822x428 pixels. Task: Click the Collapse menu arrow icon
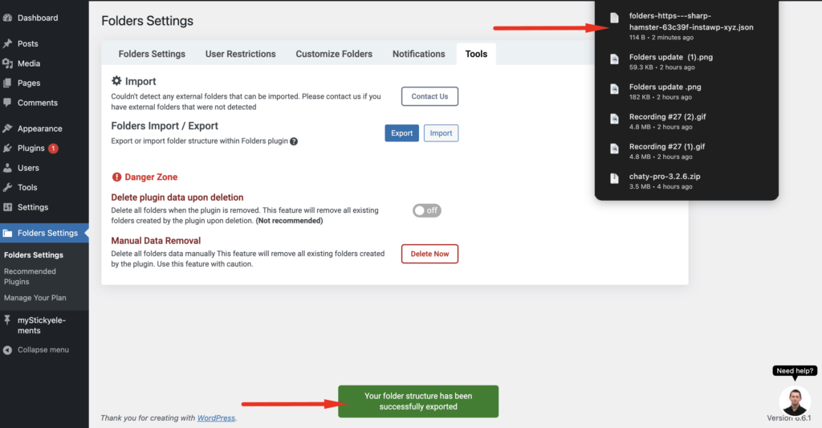(8, 350)
